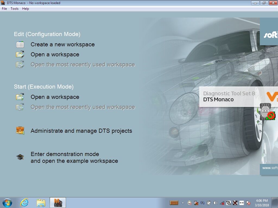The image size is (278, 208).
Task: Click the graduation cap demonstration mode icon
Action: tap(20, 157)
